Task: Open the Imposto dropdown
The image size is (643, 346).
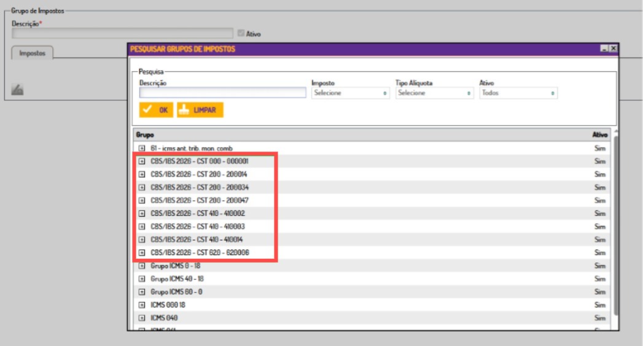Action: coord(350,93)
